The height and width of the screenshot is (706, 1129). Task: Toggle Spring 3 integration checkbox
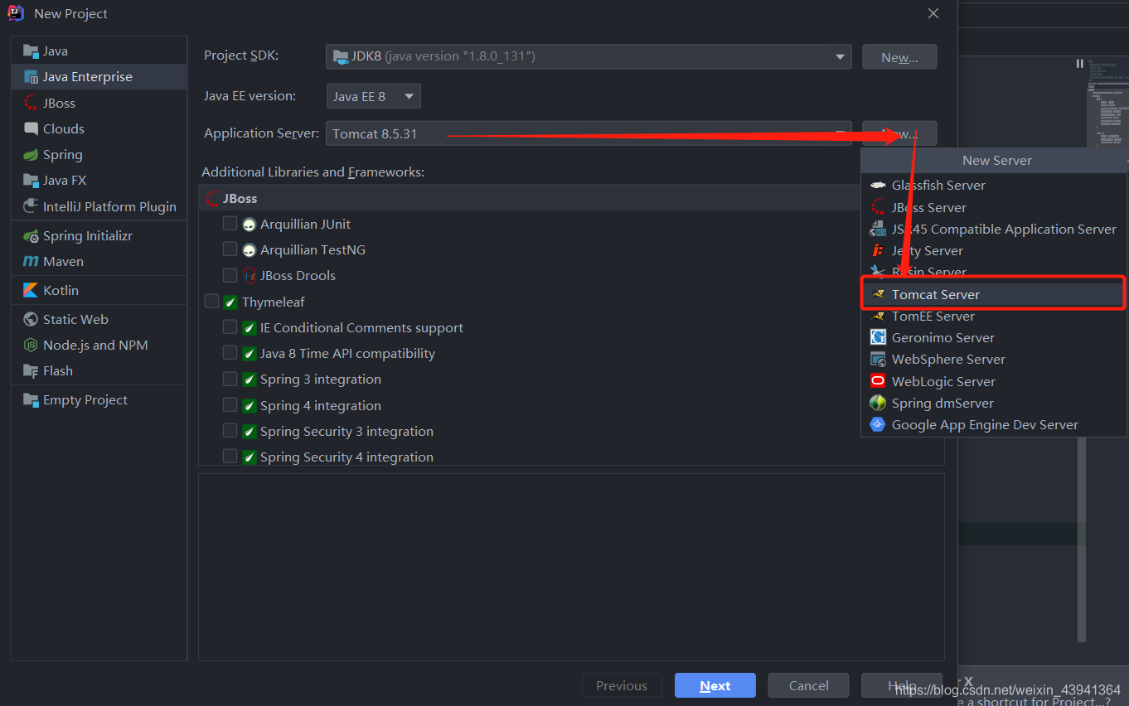pos(230,379)
